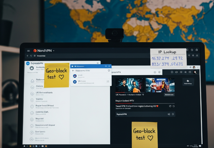Click the diamond icon at top right
214x148 pixels.
coord(192,50)
